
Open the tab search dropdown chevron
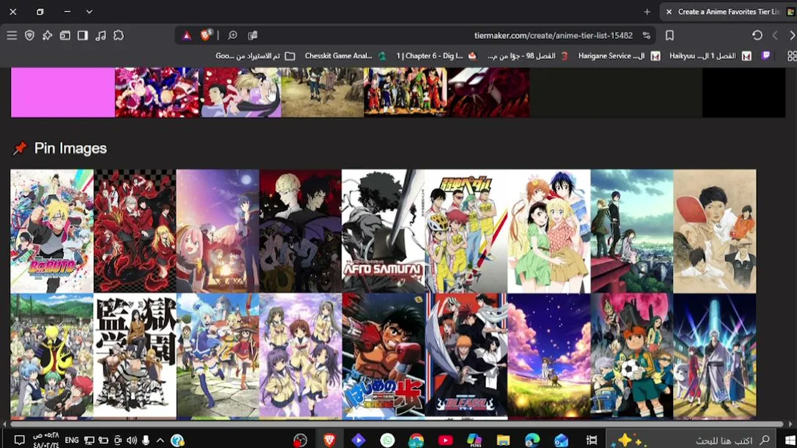pyautogui.click(x=89, y=12)
